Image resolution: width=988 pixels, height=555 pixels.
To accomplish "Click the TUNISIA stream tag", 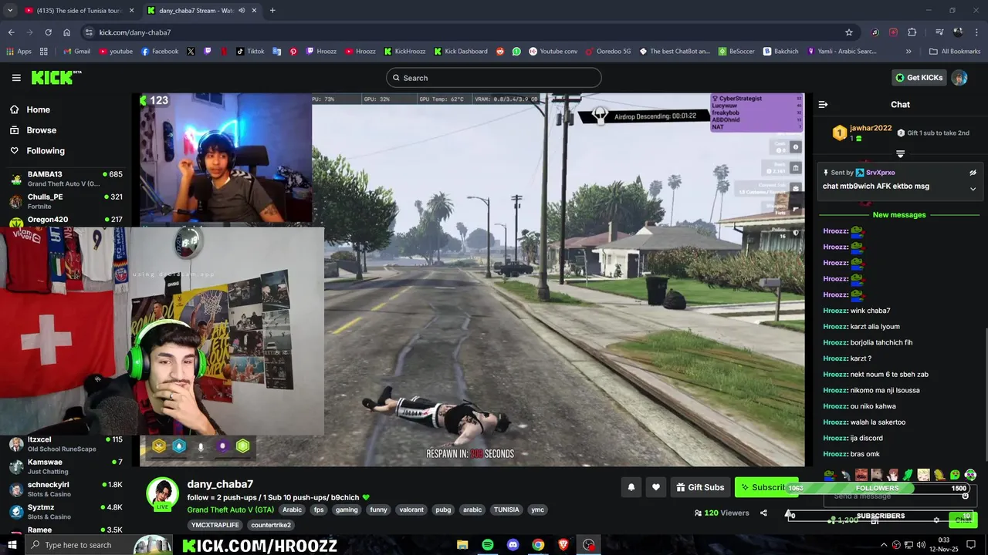I will (506, 510).
